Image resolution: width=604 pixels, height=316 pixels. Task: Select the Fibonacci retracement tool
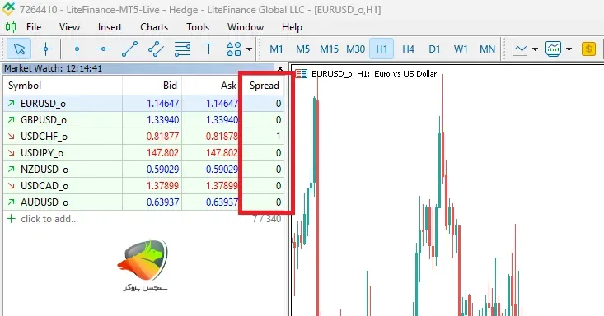[182, 49]
